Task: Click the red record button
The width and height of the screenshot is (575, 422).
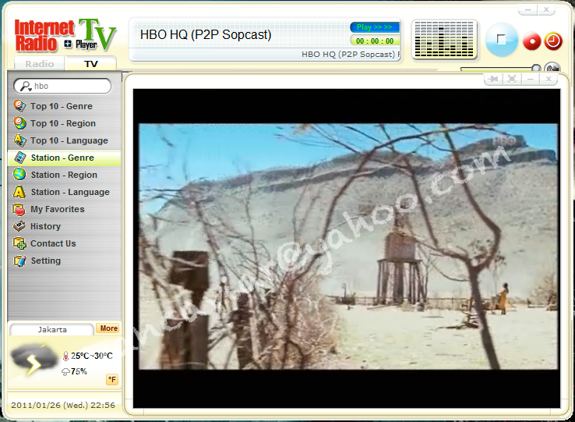Action: pos(531,41)
